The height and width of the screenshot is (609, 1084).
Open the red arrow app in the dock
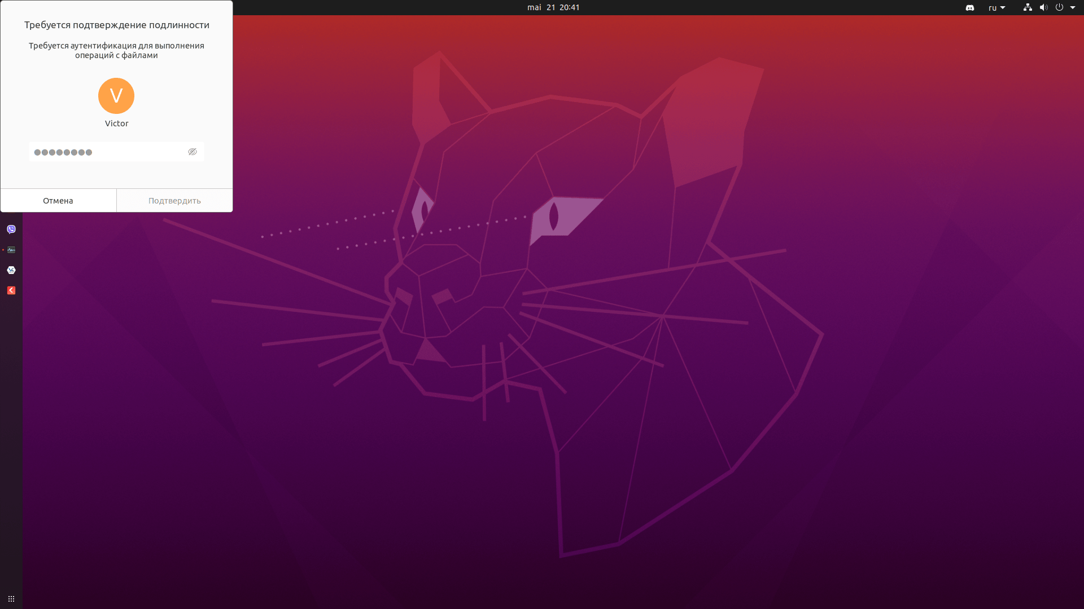click(x=11, y=290)
